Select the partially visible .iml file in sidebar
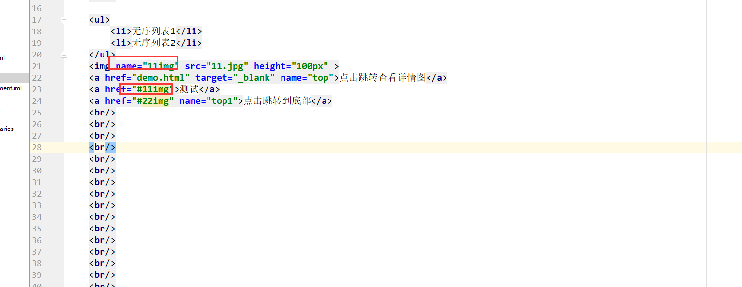 pyautogui.click(x=11, y=88)
